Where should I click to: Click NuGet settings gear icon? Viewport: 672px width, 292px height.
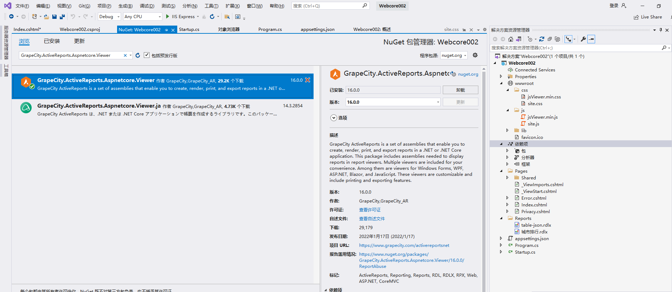pos(475,55)
